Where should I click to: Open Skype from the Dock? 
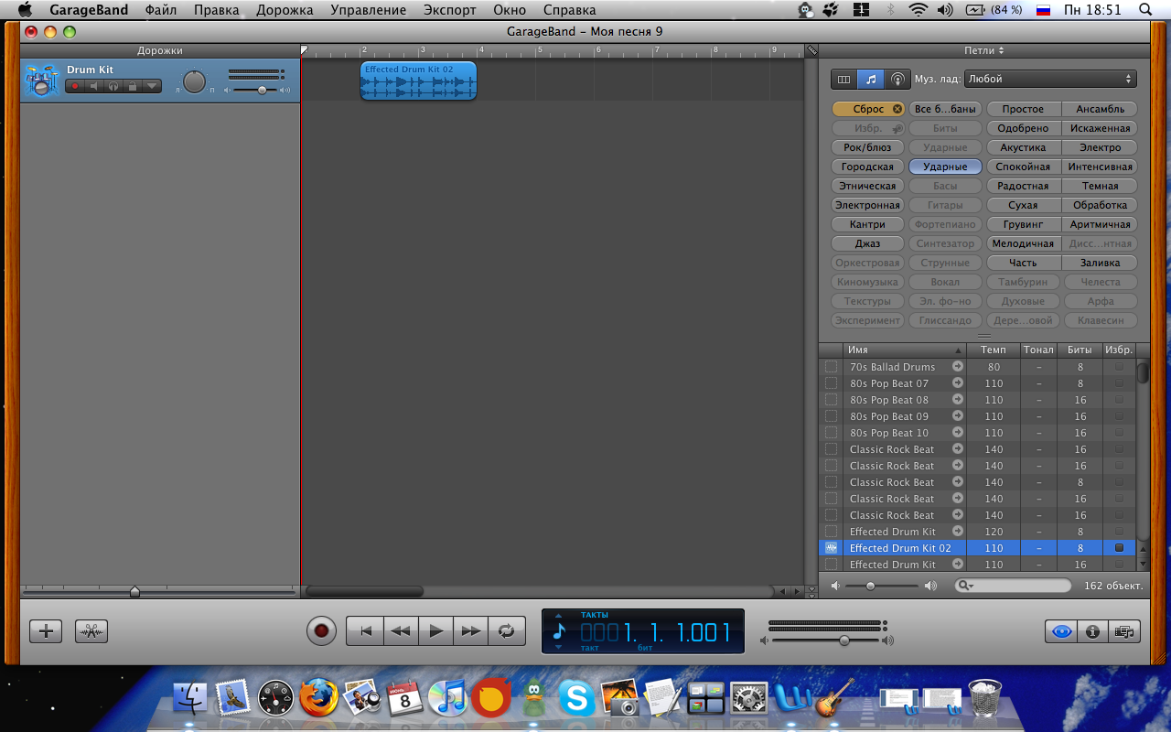[x=576, y=699]
